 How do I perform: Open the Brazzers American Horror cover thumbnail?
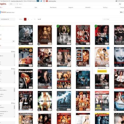[x=83, y=57]
